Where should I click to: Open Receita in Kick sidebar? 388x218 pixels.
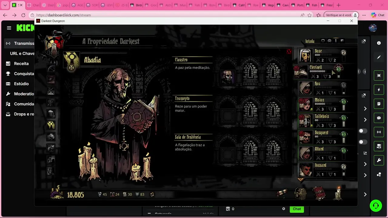tap(17, 64)
